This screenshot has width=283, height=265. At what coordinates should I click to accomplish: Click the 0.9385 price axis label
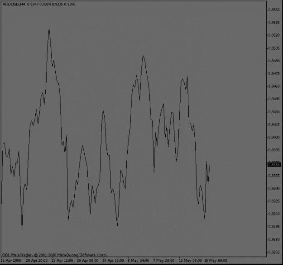274,150
